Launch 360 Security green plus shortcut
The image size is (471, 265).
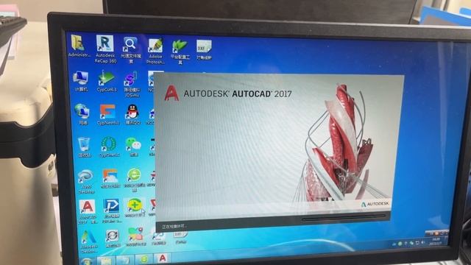click(135, 208)
